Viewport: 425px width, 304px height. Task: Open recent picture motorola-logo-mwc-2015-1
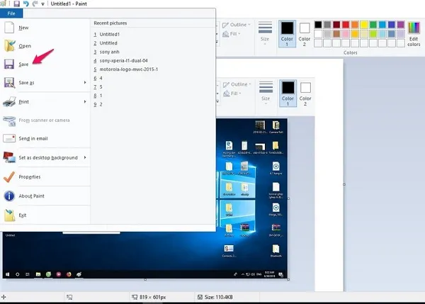click(127, 69)
